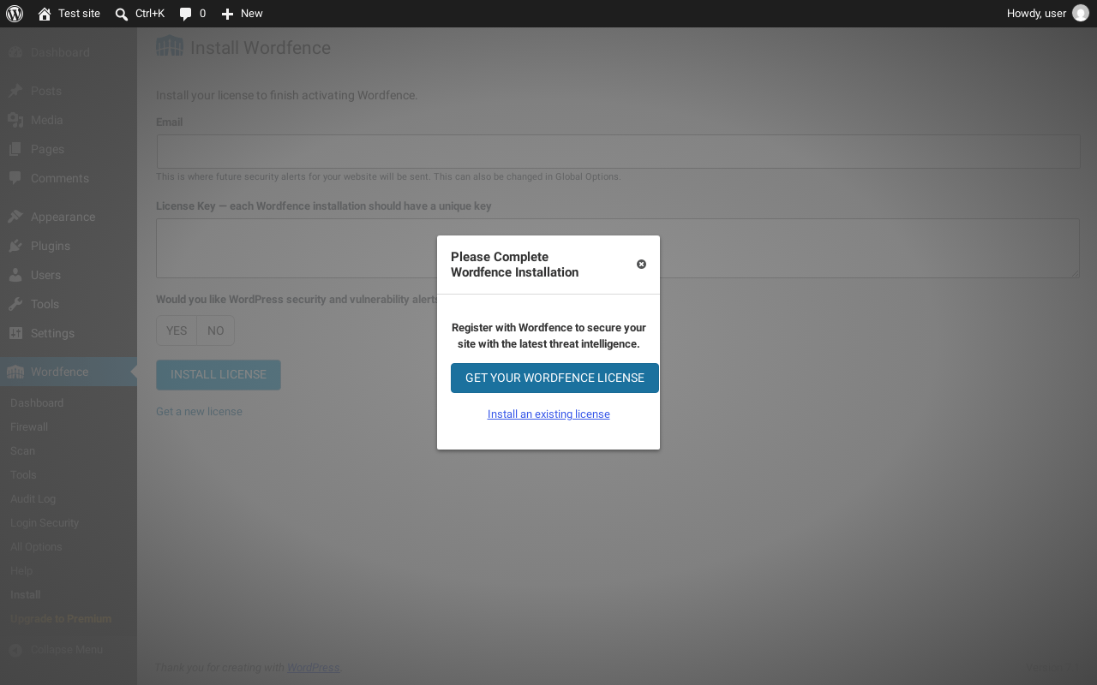
Task: View the comments bubble in admin bar
Action: pos(193,14)
